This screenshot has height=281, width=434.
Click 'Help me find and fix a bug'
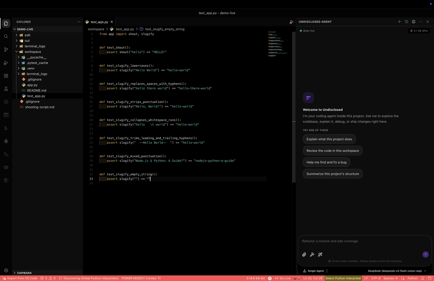click(326, 162)
